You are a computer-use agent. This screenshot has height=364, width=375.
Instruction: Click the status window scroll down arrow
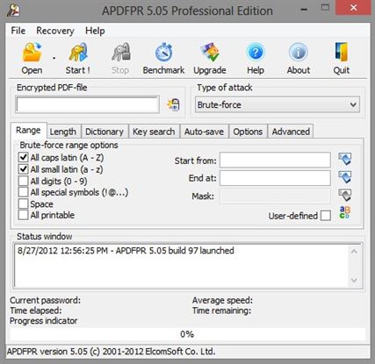(354, 281)
